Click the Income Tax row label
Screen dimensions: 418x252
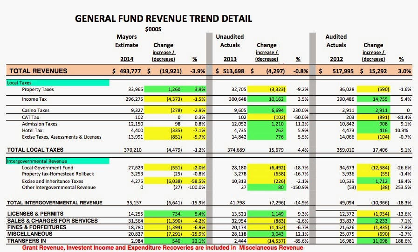point(34,99)
